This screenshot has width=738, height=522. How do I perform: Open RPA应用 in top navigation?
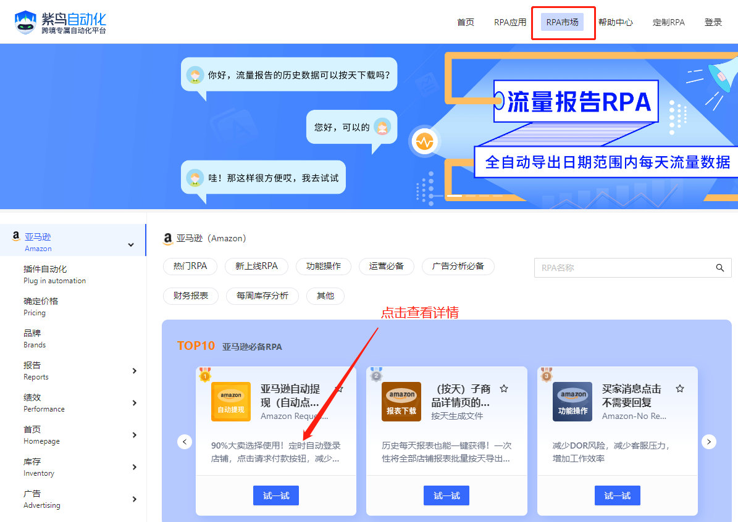coord(510,22)
